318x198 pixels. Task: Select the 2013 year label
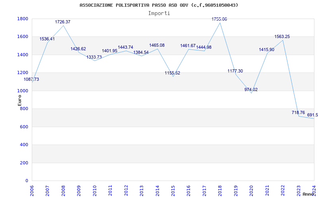(142, 191)
